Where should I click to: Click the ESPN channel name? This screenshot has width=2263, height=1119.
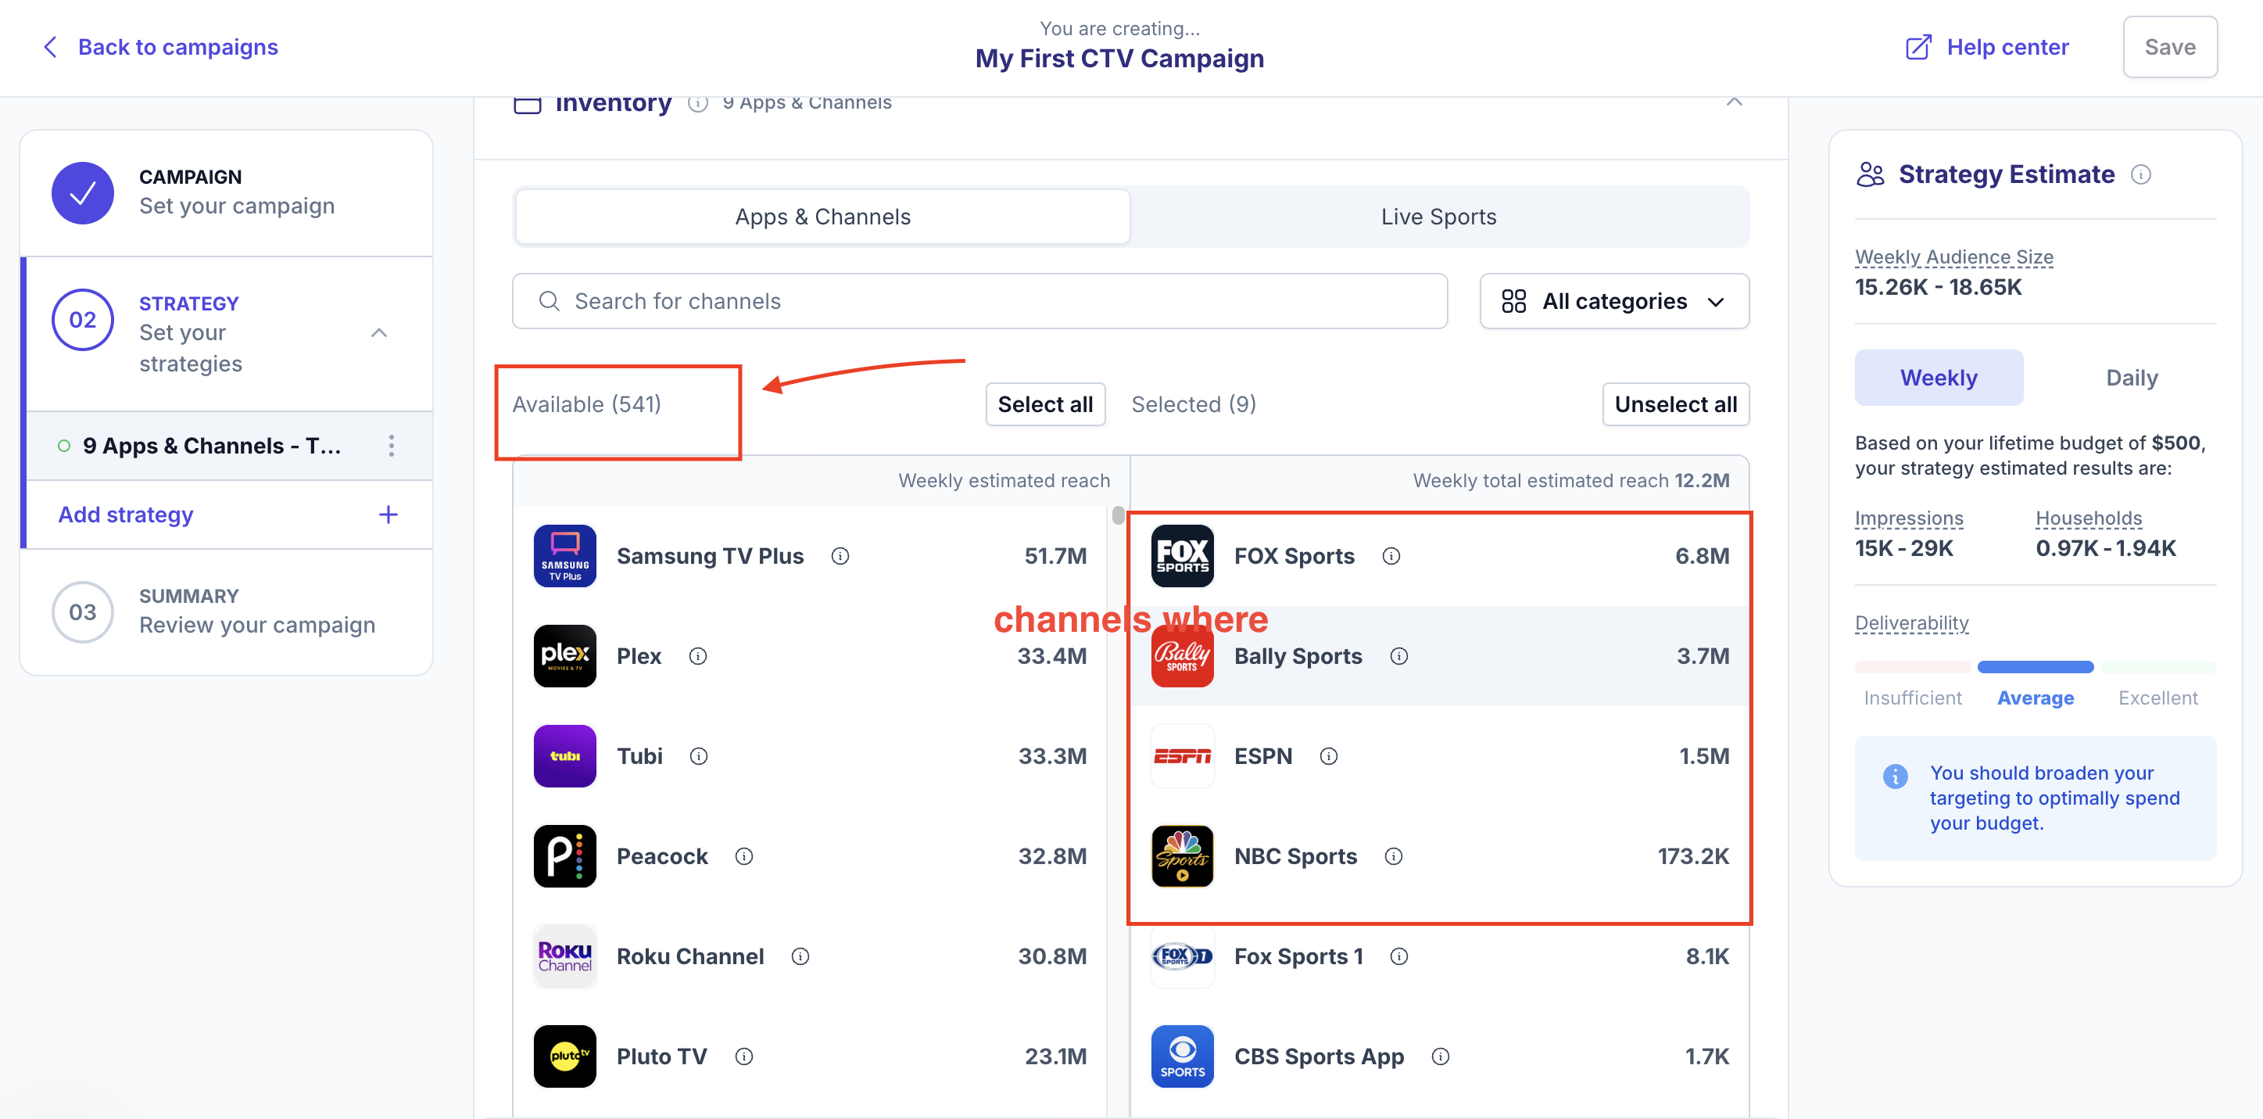[1262, 756]
